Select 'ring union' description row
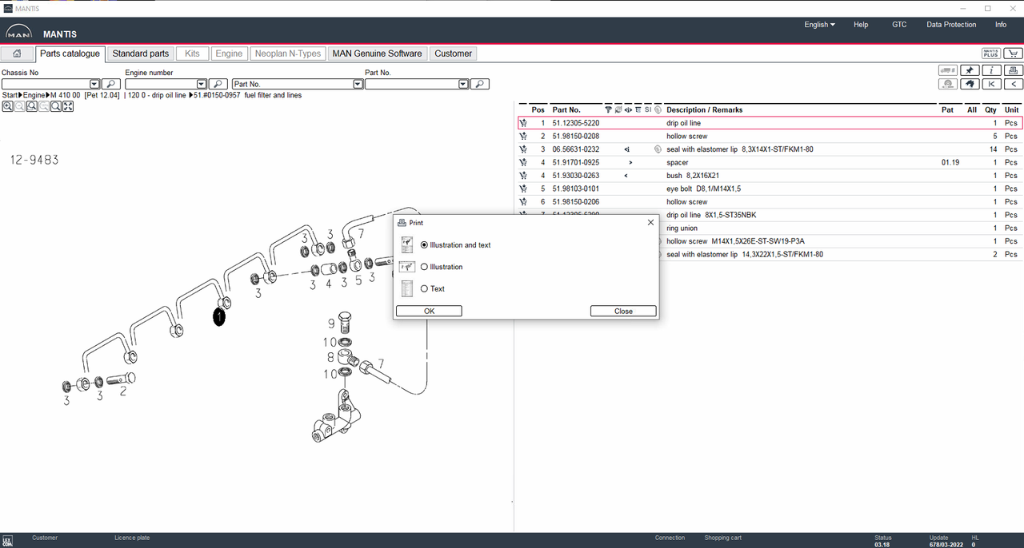This screenshot has height=548, width=1024. point(684,228)
